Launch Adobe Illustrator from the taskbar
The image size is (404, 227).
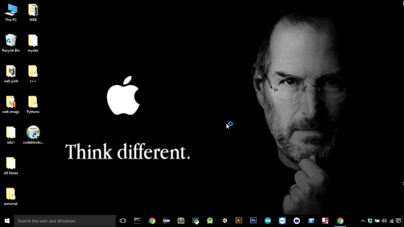tap(239, 221)
